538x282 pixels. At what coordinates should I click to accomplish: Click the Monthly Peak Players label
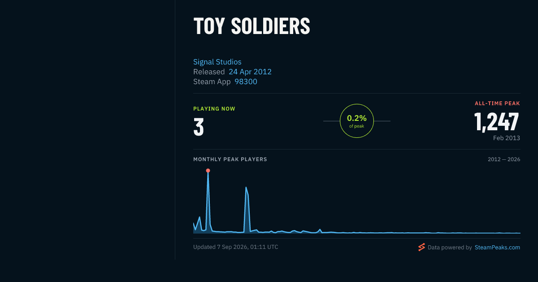(x=230, y=159)
